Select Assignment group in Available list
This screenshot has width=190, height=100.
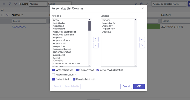[62, 49]
